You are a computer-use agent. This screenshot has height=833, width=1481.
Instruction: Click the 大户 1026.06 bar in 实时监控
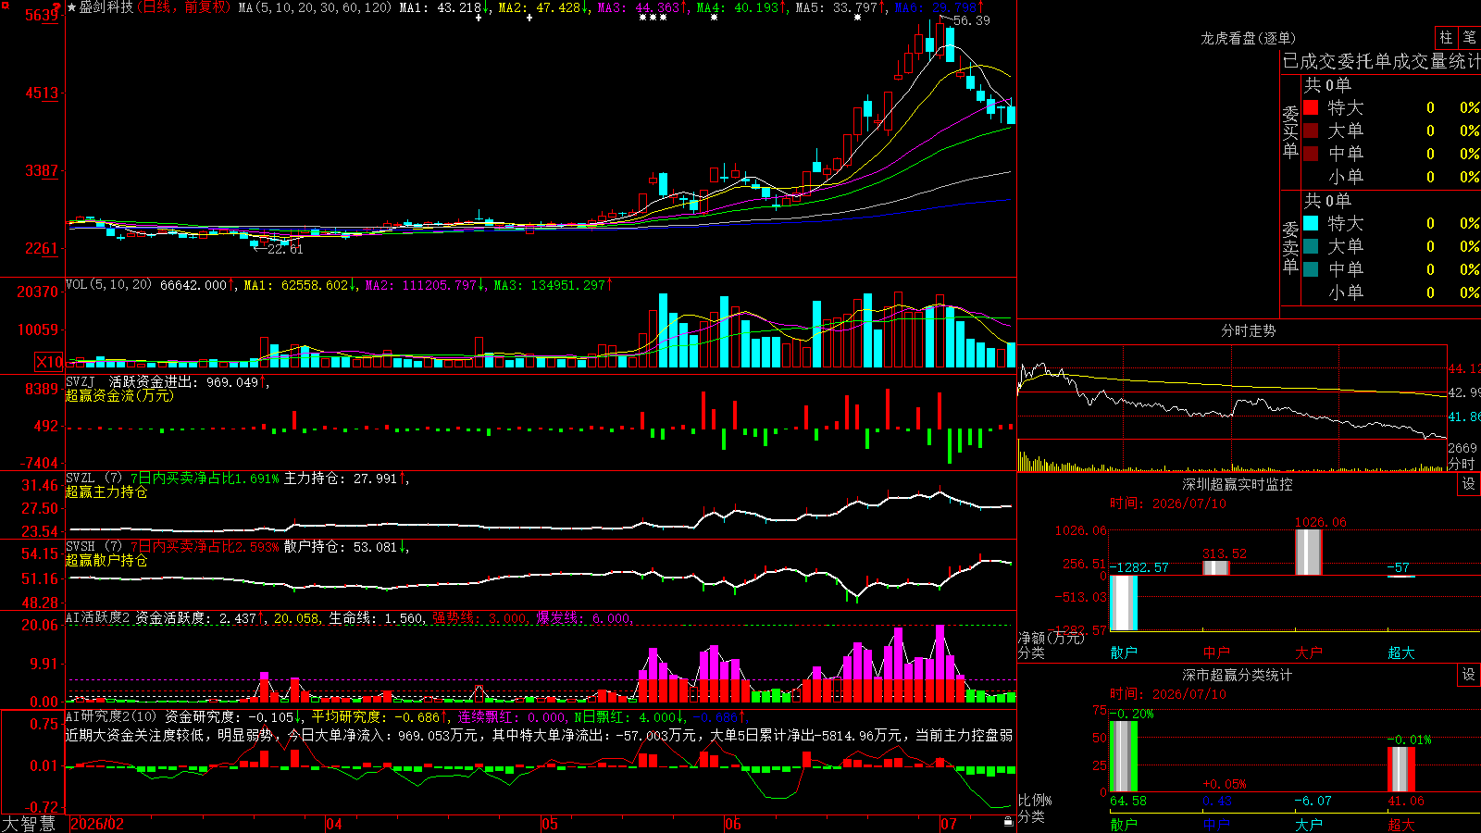click(x=1309, y=552)
